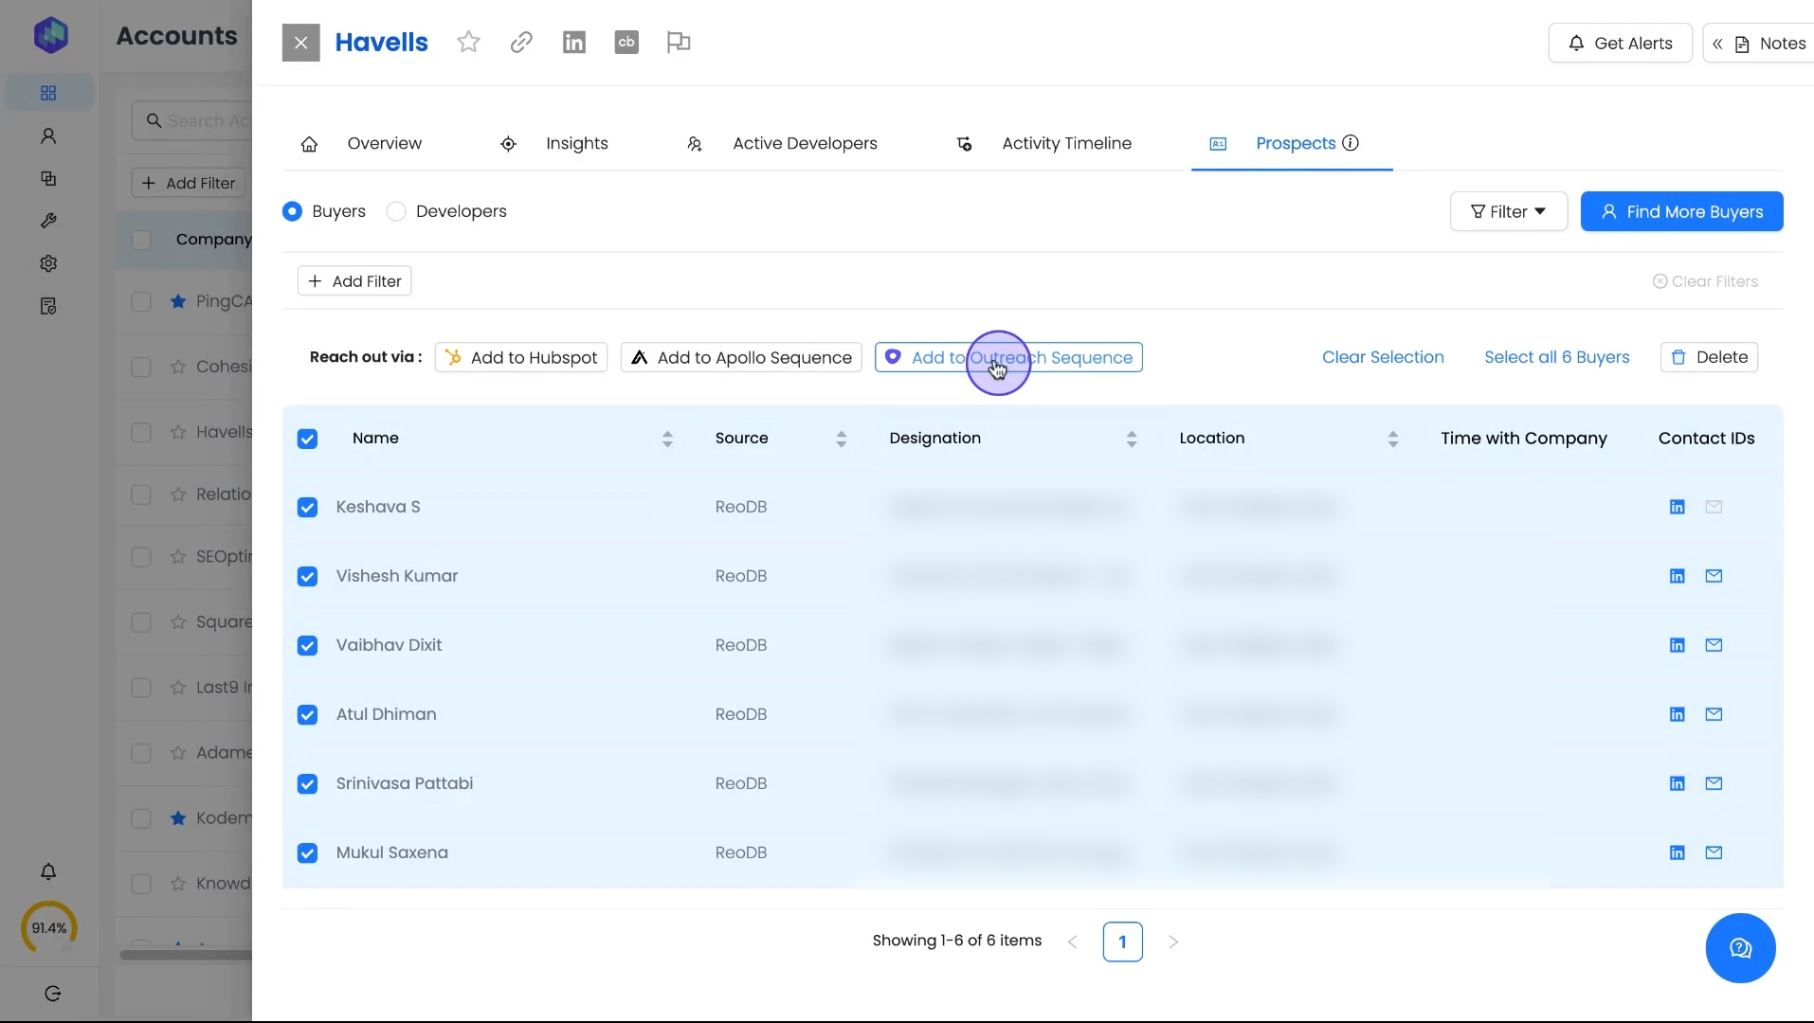This screenshot has width=1814, height=1023.
Task: Sort by the Name column arrows
Action: [x=667, y=439]
